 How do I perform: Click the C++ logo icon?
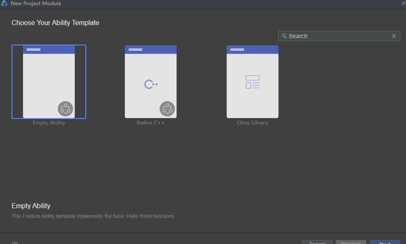click(151, 84)
